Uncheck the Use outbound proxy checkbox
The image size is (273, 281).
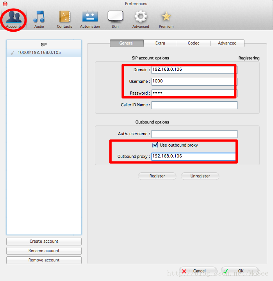(x=155, y=145)
